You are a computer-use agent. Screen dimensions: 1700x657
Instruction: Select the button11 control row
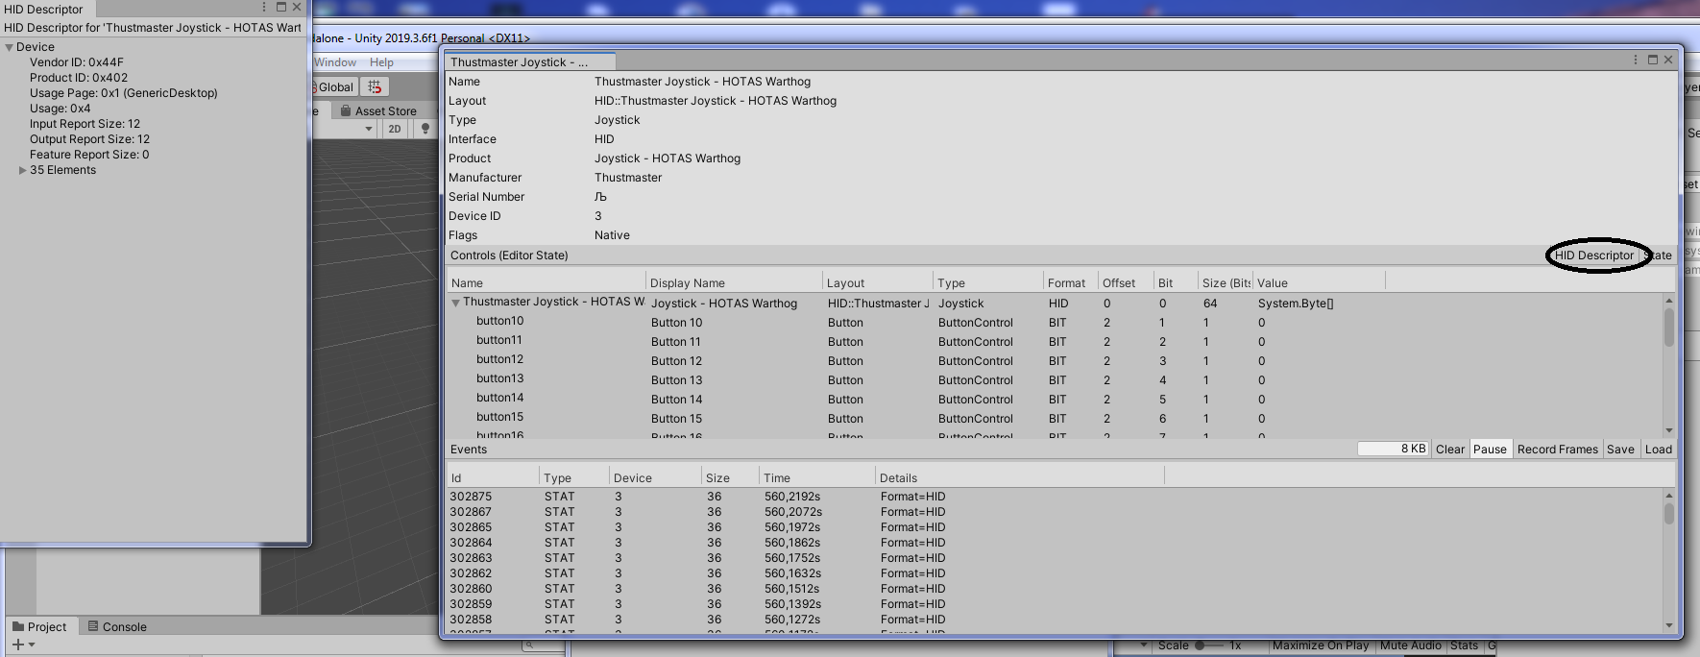pyautogui.click(x=1054, y=341)
